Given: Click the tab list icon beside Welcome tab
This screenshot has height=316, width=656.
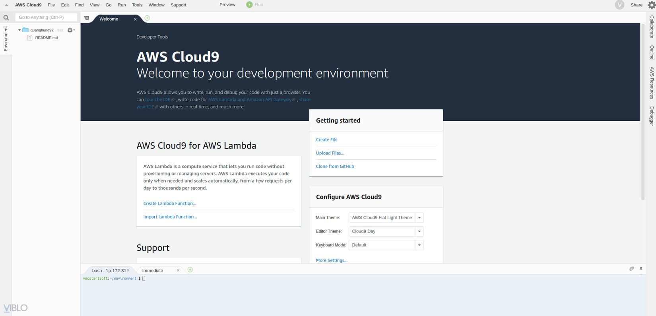Looking at the screenshot, I should [x=87, y=18].
